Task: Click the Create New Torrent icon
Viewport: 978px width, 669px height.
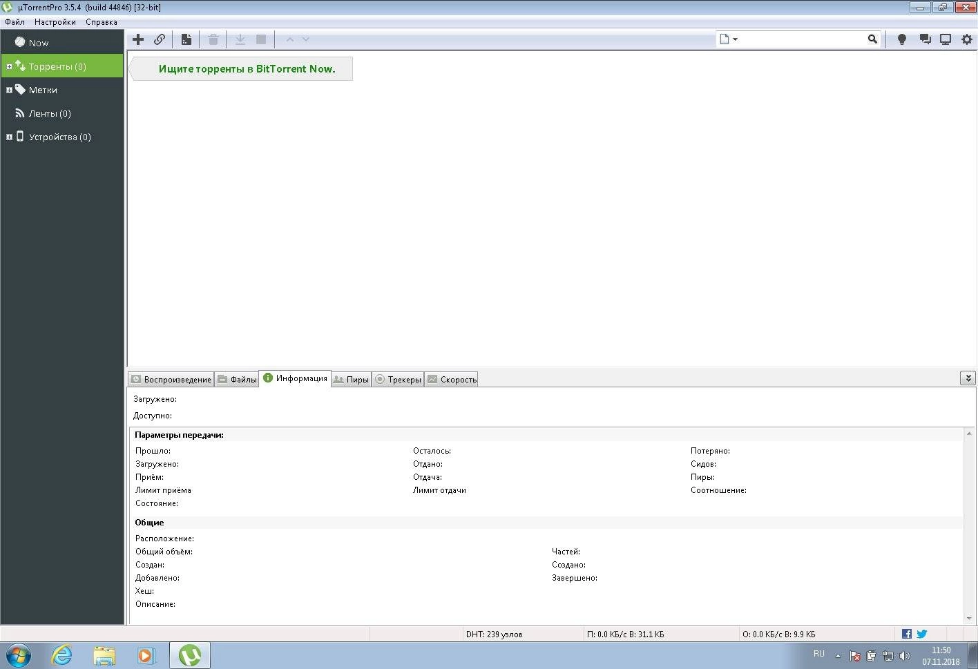Action: point(186,39)
